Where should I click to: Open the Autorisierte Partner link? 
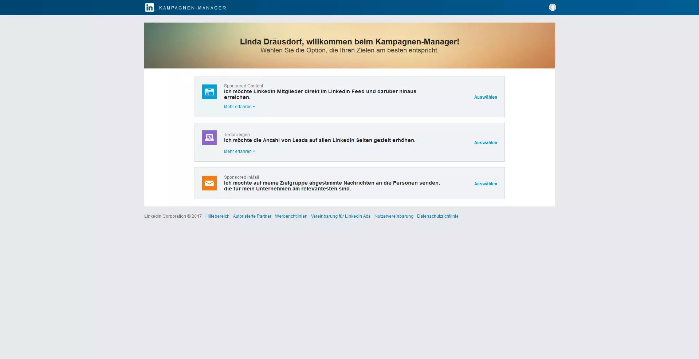[x=252, y=216]
